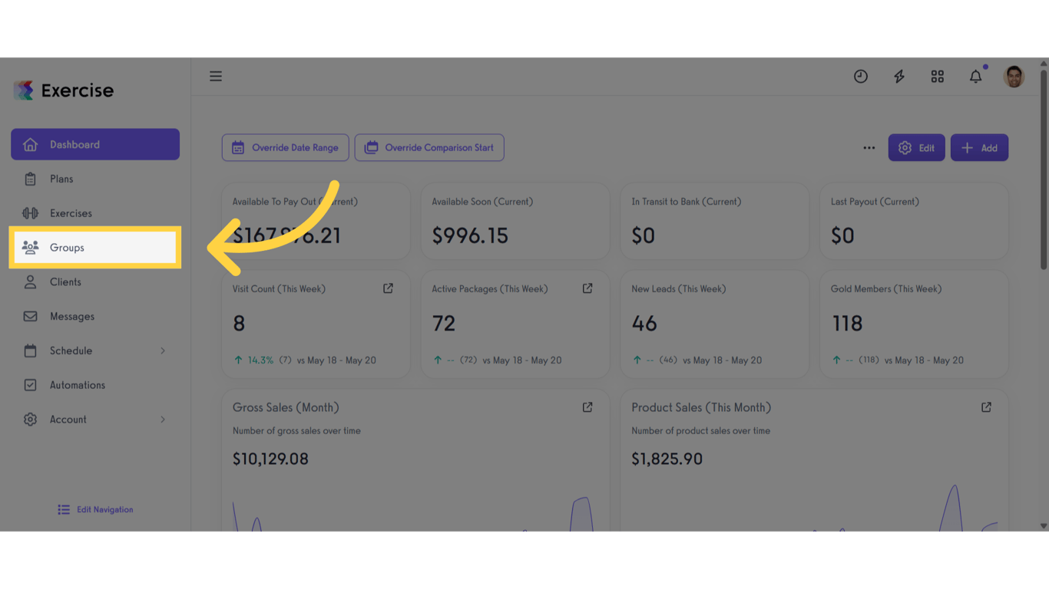Expand the Account submenu chevron
Viewport: 1049px width, 589px height.
pos(163,420)
